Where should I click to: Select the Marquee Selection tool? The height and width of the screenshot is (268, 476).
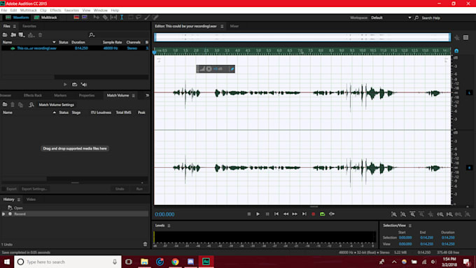130,17
